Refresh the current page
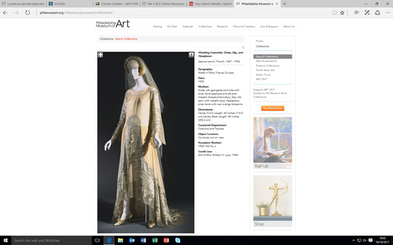This screenshot has height=245, width=393. click(x=27, y=13)
